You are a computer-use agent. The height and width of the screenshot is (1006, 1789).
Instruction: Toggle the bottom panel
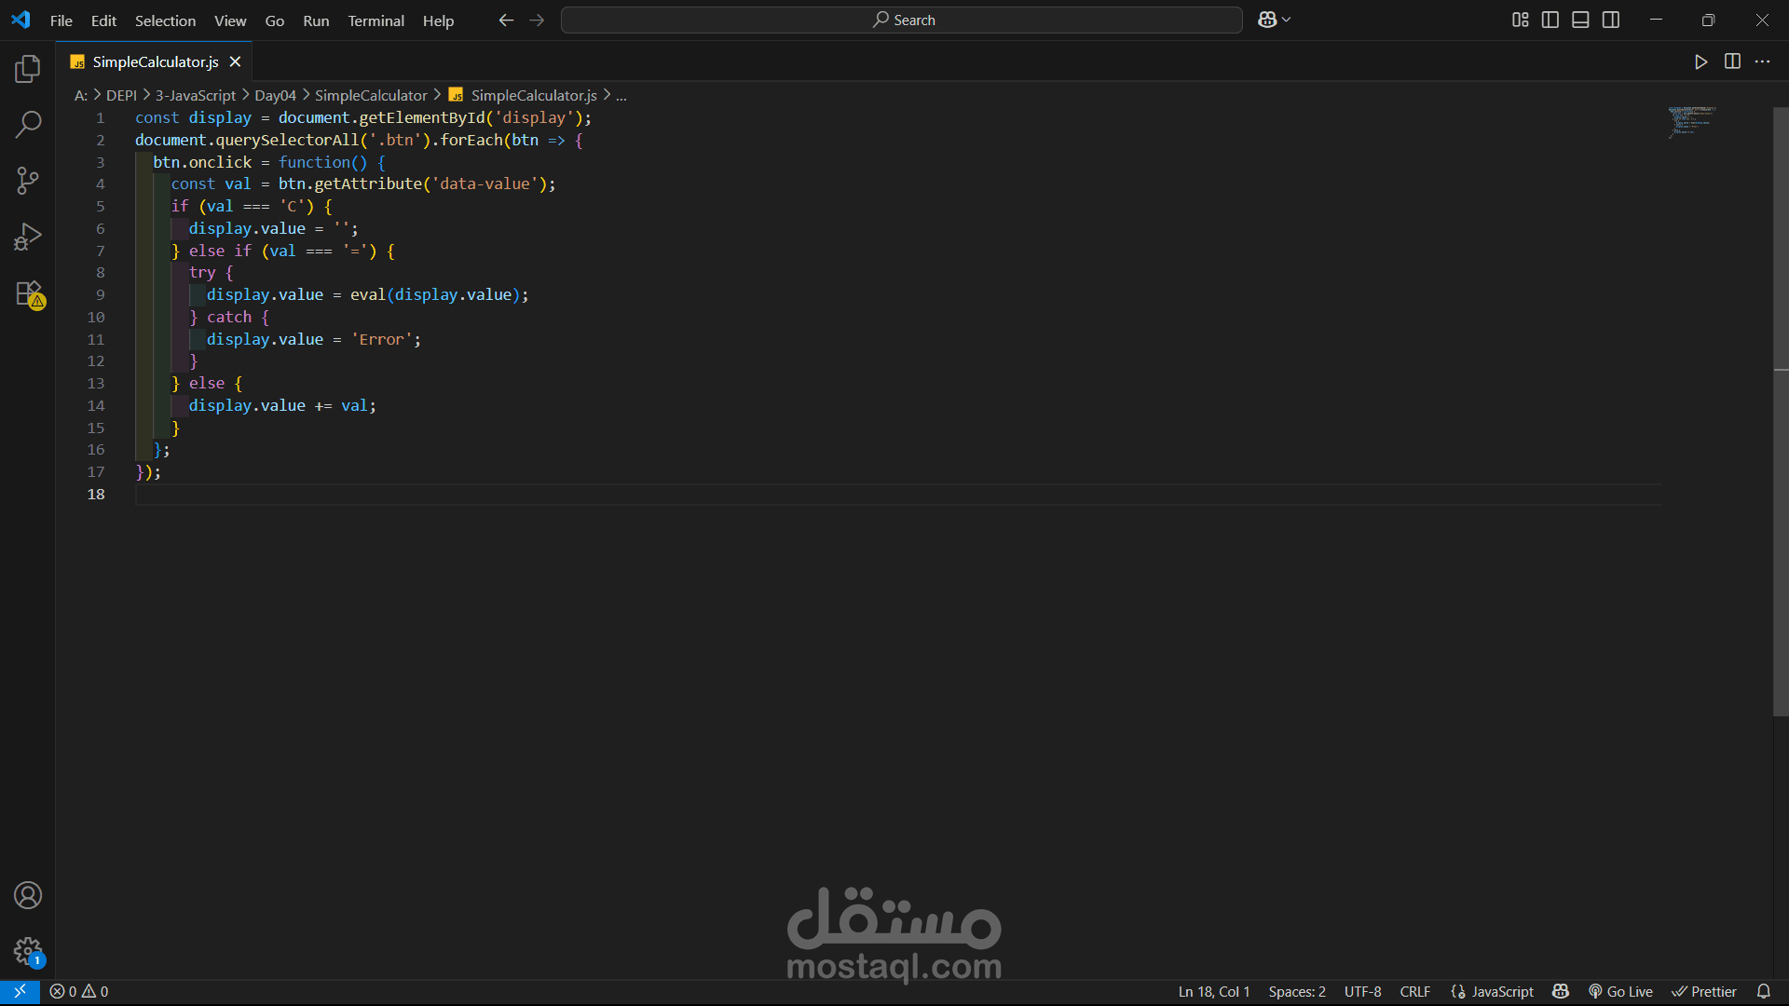[1580, 20]
